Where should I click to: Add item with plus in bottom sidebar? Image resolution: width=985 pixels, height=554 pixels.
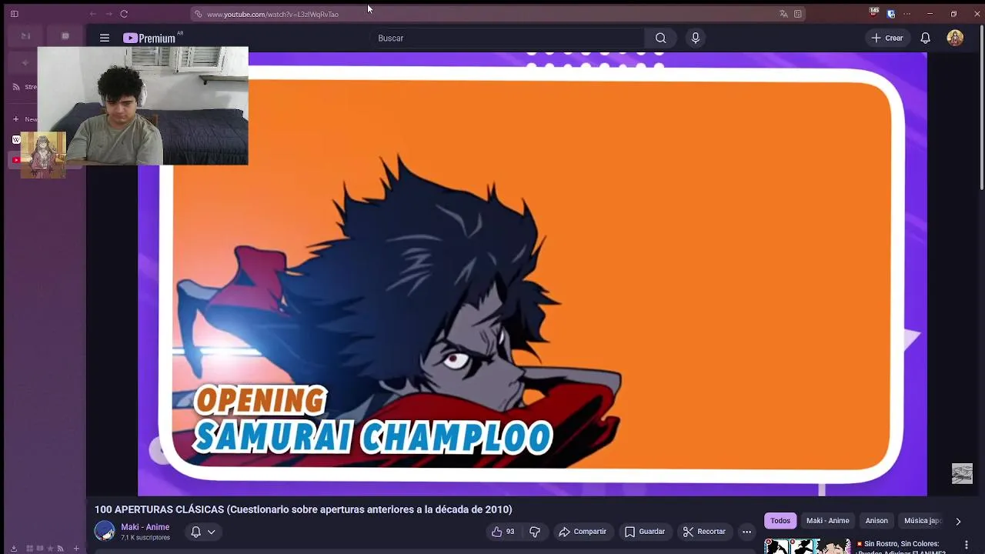(x=76, y=549)
